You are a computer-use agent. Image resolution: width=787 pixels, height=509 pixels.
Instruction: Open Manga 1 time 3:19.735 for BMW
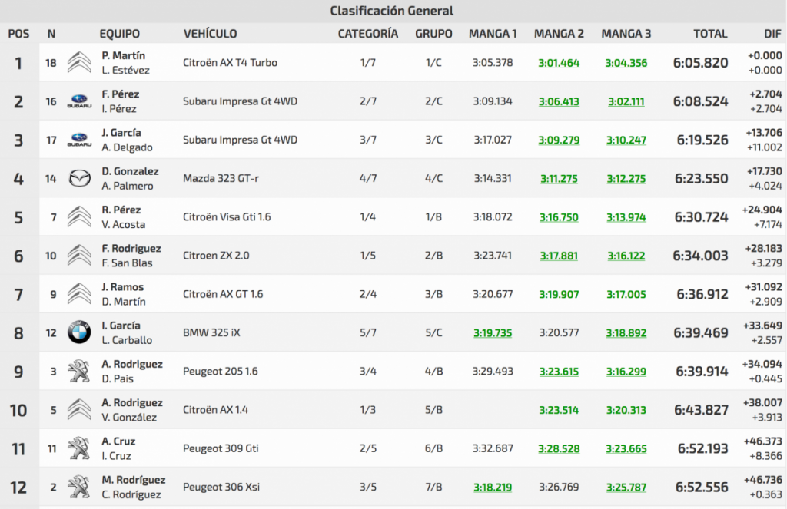coord(493,332)
